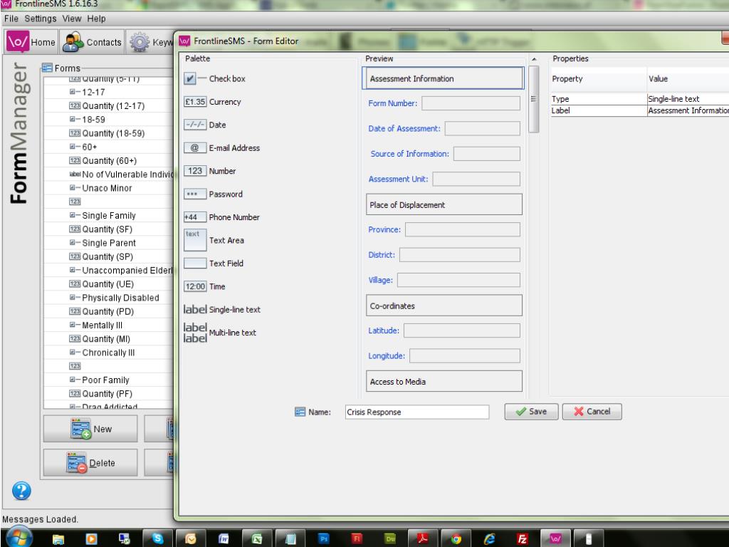Save the Crisis Response form
This screenshot has height=547, width=729.
pos(531,412)
